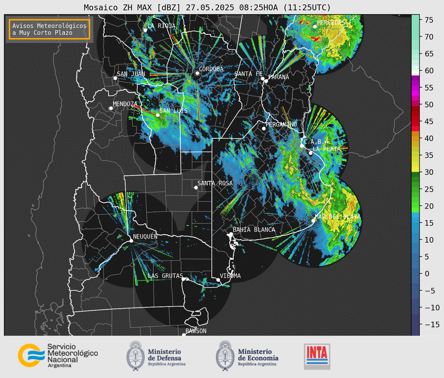This screenshot has width=444, height=378.
Task: Click the SANTA FE city marker dot
Action: (263, 79)
